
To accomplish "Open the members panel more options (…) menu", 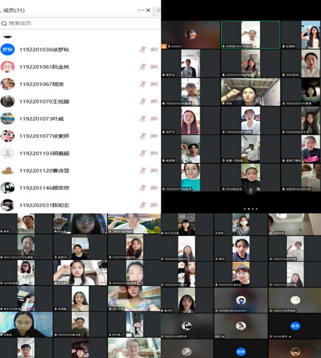I will pyautogui.click(x=141, y=10).
